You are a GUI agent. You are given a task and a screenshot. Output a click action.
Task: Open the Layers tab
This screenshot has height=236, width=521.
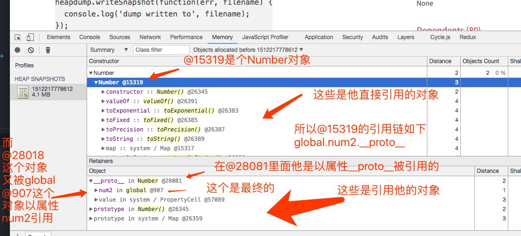[x=406, y=37]
